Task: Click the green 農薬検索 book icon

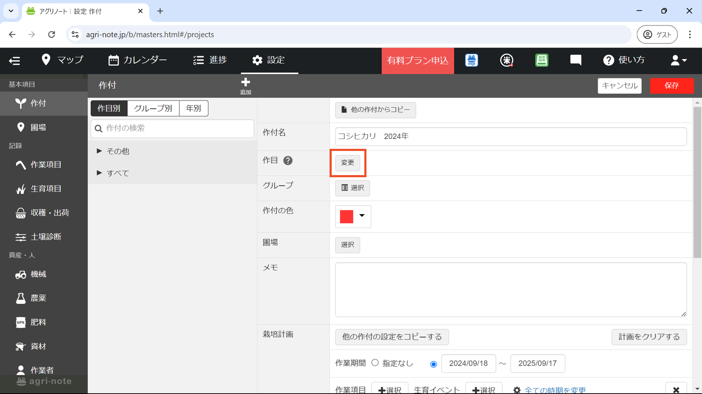Action: click(542, 60)
